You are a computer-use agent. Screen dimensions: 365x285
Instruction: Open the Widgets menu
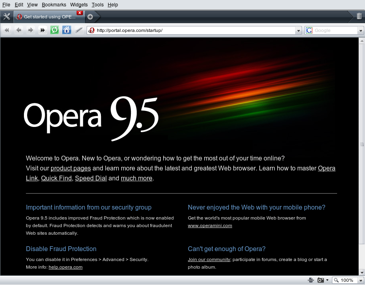(x=79, y=5)
